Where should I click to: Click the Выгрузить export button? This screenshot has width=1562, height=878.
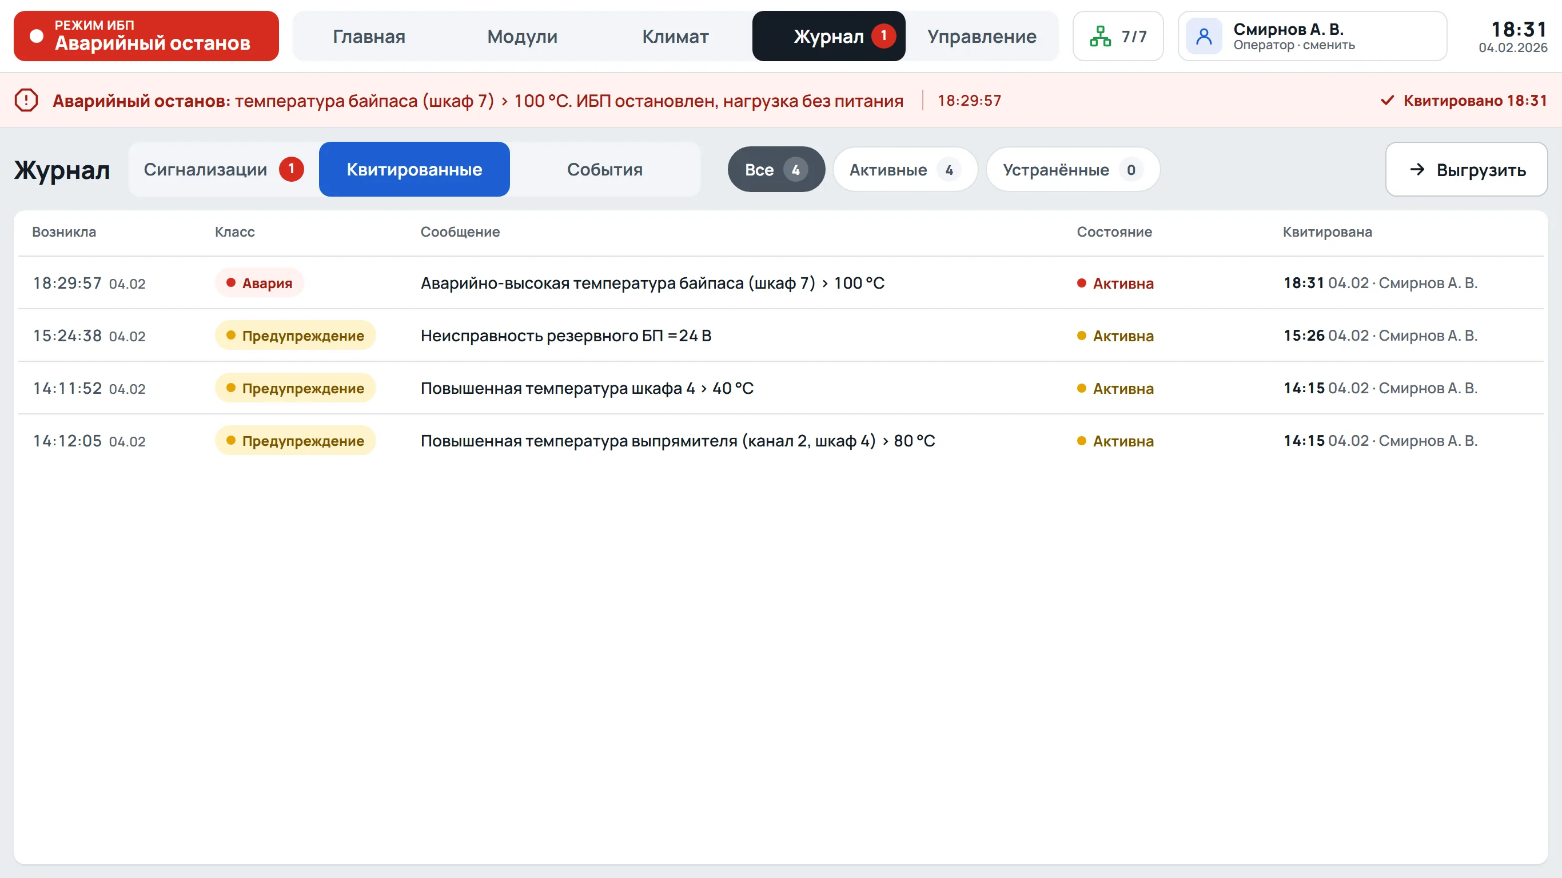(x=1465, y=169)
